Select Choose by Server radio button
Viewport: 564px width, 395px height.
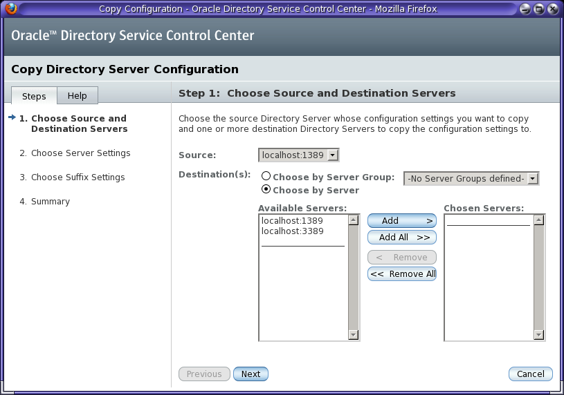[x=266, y=189]
